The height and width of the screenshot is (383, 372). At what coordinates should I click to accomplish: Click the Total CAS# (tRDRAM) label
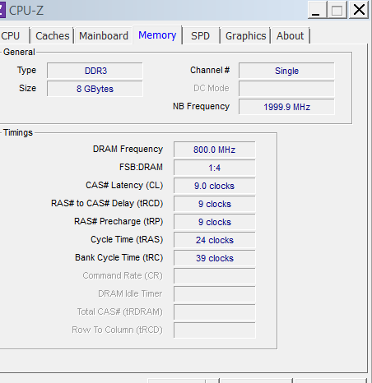[119, 312]
